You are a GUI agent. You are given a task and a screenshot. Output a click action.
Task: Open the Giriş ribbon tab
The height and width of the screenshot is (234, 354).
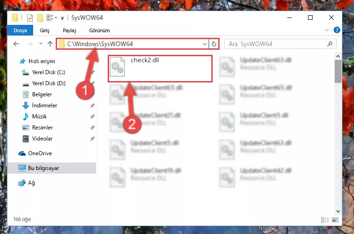(x=45, y=30)
